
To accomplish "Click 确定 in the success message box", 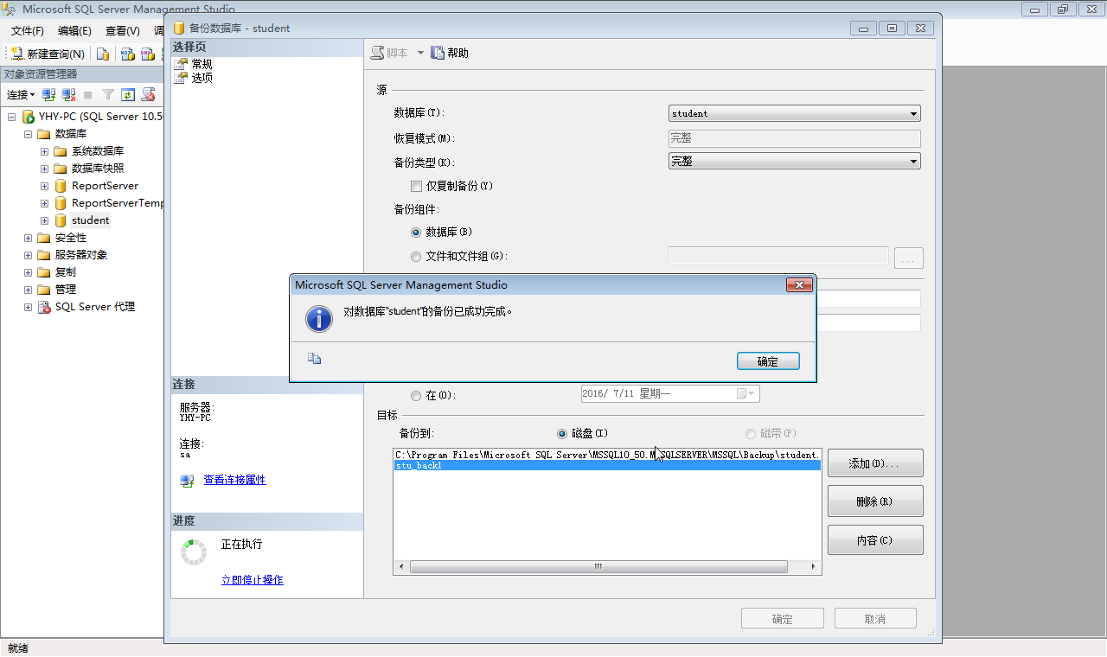I will (768, 361).
